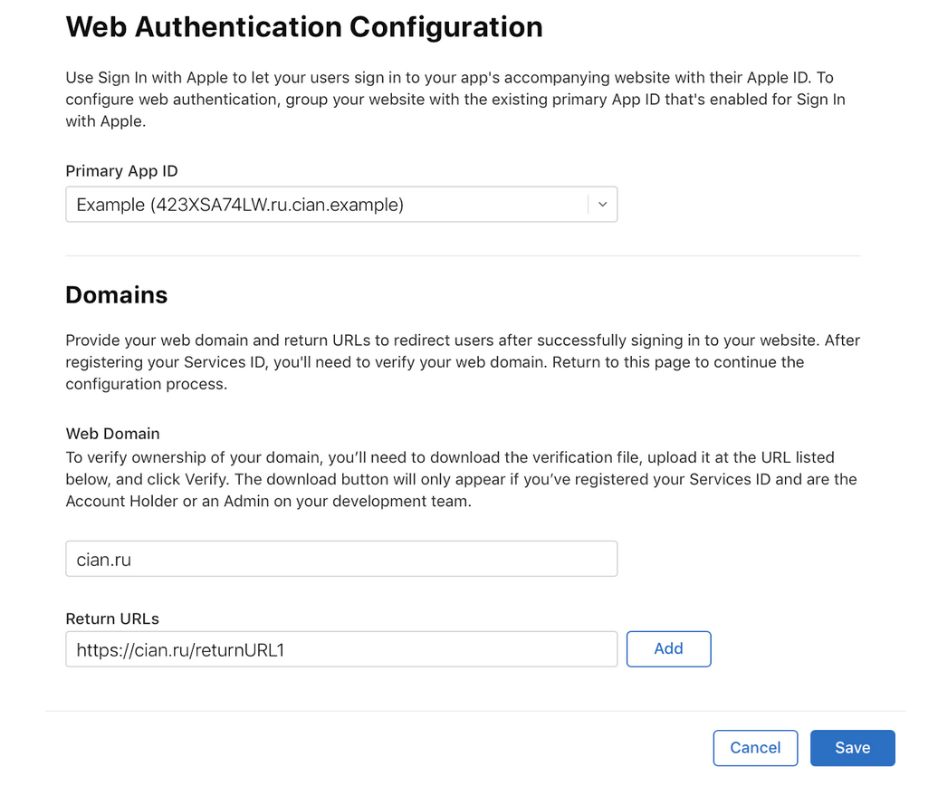
Task: Open the Primary App ID combo box
Action: (x=340, y=205)
